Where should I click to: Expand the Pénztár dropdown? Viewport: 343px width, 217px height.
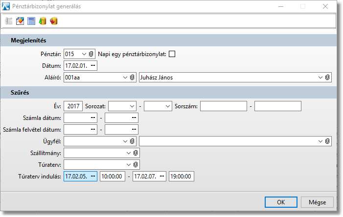(84, 54)
